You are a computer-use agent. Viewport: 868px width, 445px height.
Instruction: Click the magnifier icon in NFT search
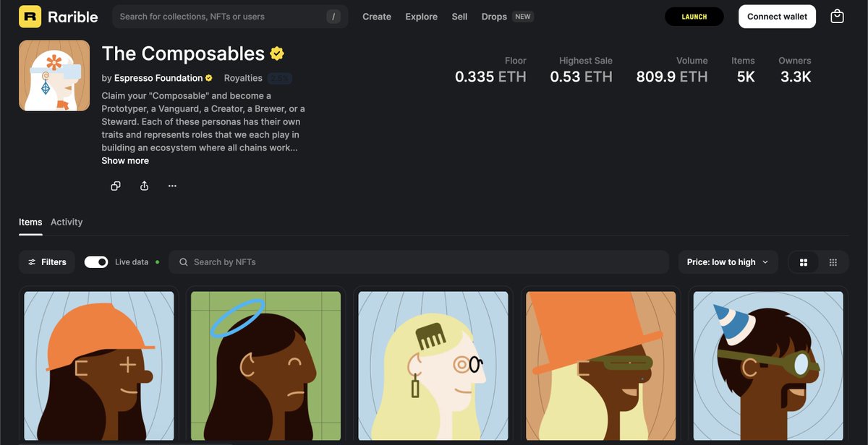(x=184, y=262)
